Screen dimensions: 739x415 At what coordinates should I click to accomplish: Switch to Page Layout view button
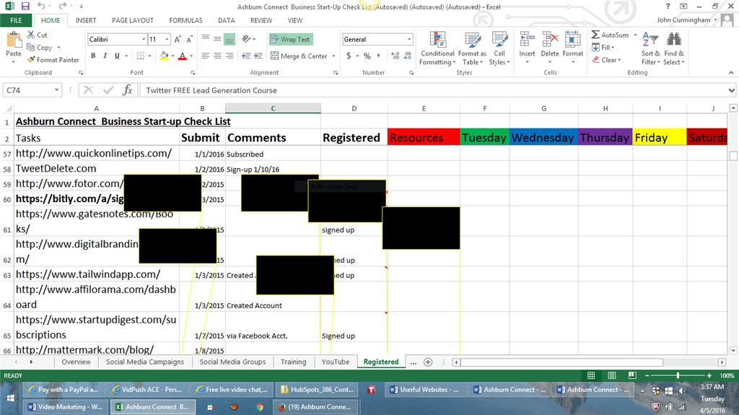point(612,375)
